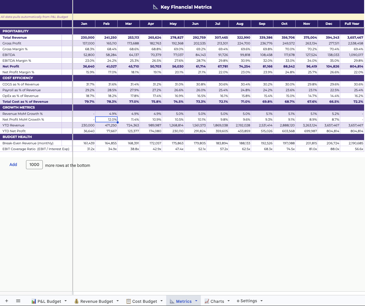Click the 1000 rows count input field
This screenshot has width=365, height=306.
click(x=34, y=165)
